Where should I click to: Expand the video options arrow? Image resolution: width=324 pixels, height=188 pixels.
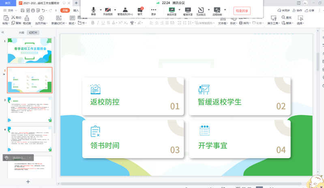point(114,10)
